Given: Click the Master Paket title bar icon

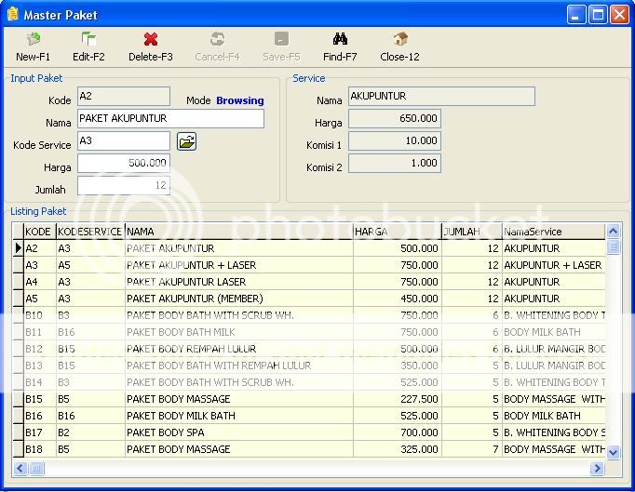Looking at the screenshot, I should 13,14.
